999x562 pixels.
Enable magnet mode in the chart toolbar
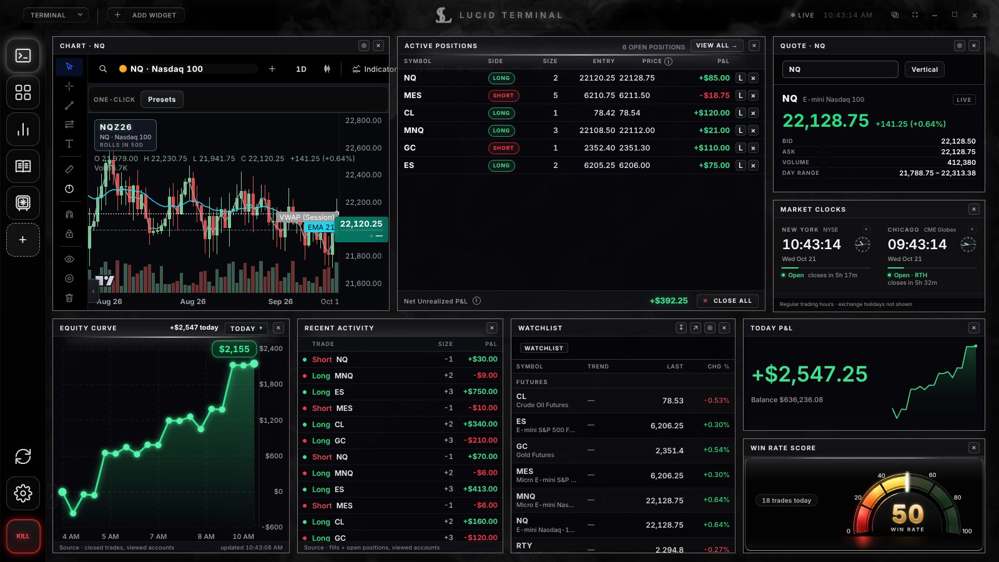click(69, 214)
